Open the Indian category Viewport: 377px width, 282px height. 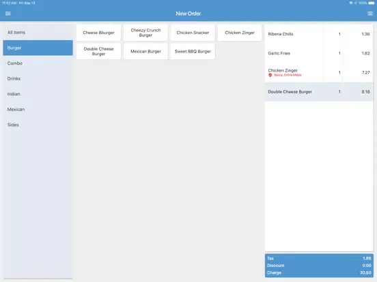tap(38, 94)
